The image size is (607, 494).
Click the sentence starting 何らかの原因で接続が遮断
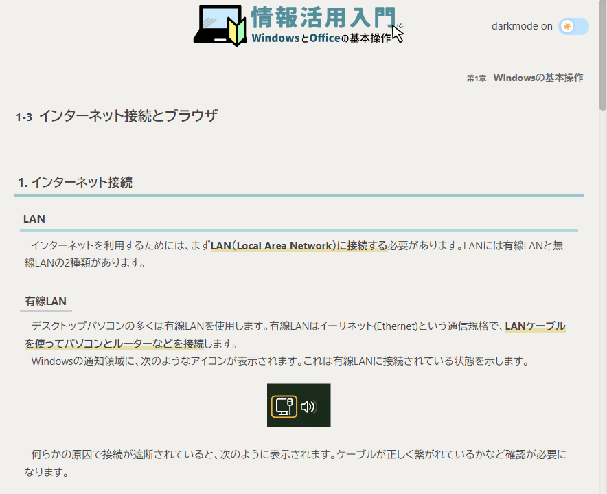[x=295, y=463]
